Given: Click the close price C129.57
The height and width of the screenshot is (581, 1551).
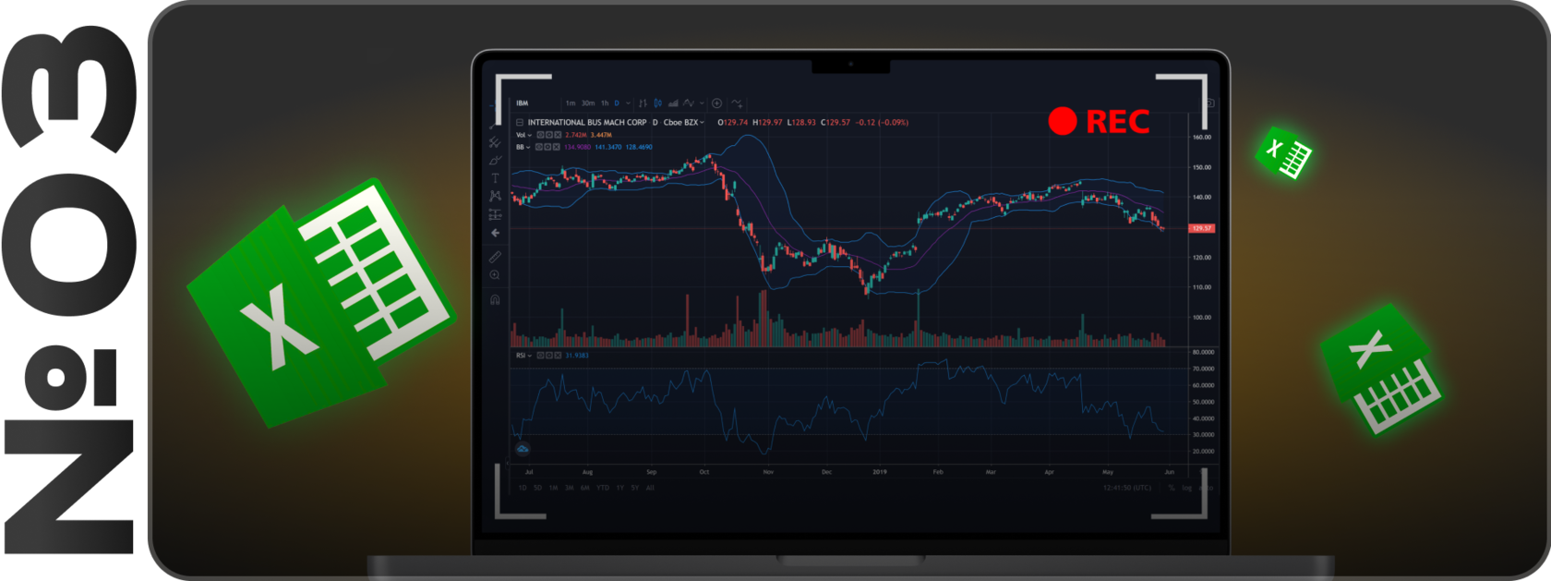Looking at the screenshot, I should (x=836, y=122).
